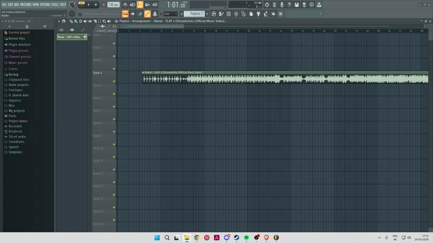Select the Draw pencil tool in playlist
The width and height of the screenshot is (433, 243).
coord(71,21)
